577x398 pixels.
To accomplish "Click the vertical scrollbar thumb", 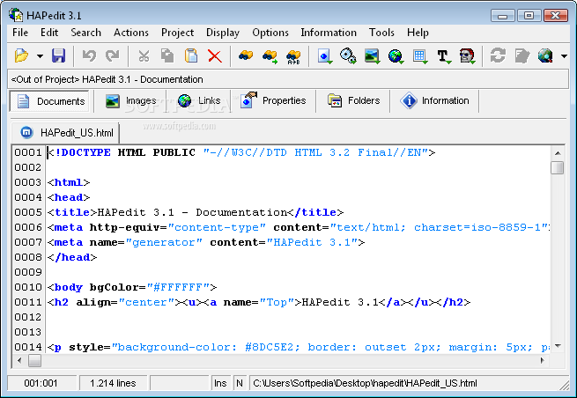I will (x=558, y=167).
